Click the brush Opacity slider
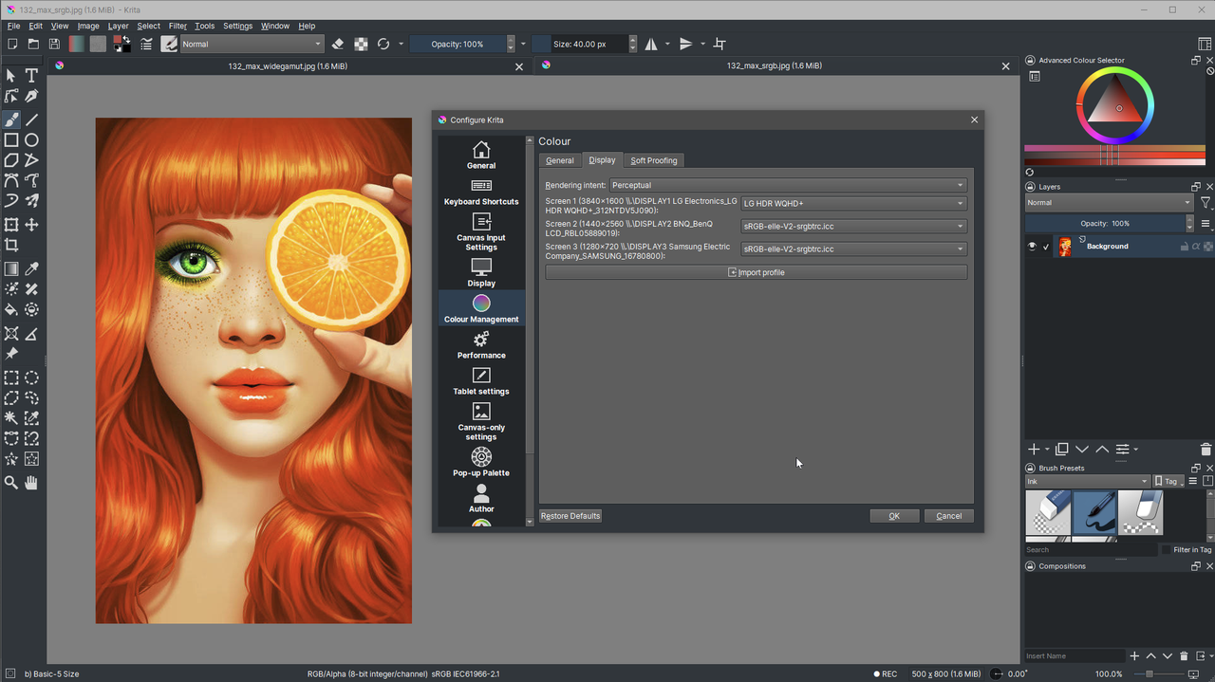 click(x=458, y=44)
